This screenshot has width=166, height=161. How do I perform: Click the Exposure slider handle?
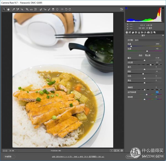(x=144, y=60)
